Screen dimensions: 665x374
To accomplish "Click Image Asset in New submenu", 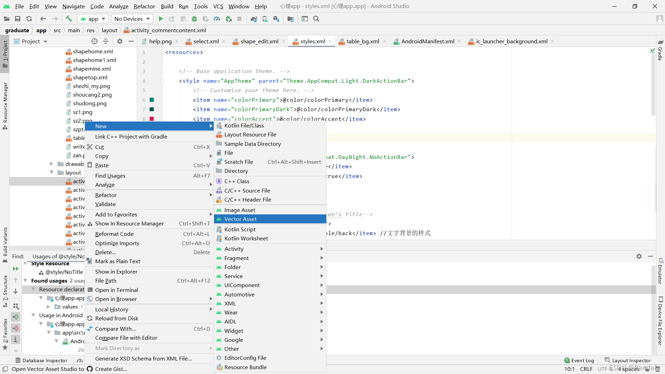I will click(x=270, y=210).
